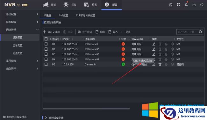Delete channel D5 with trash icon
This screenshot has width=207, height=120.
[x=160, y=64]
